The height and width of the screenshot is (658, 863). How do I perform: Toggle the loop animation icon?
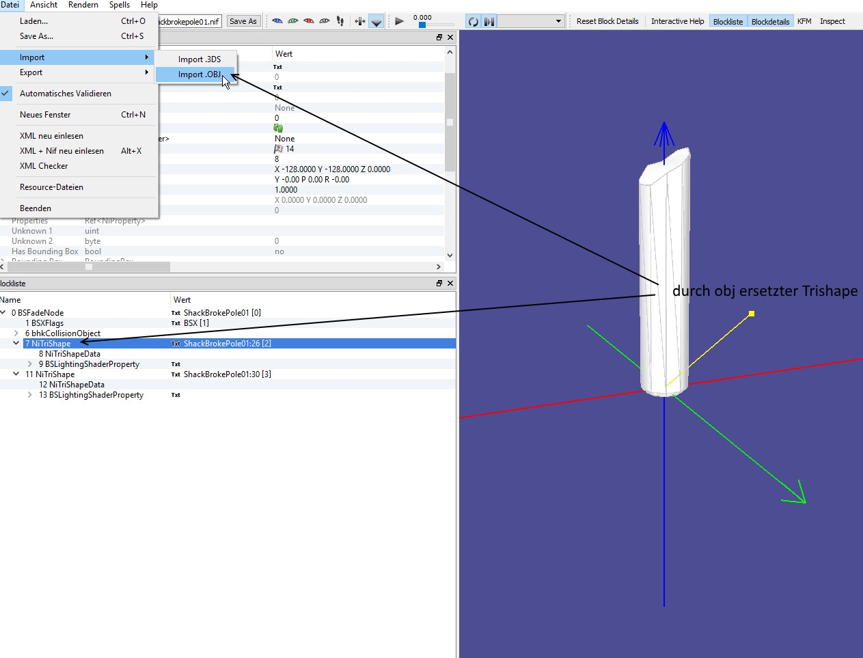coord(473,21)
